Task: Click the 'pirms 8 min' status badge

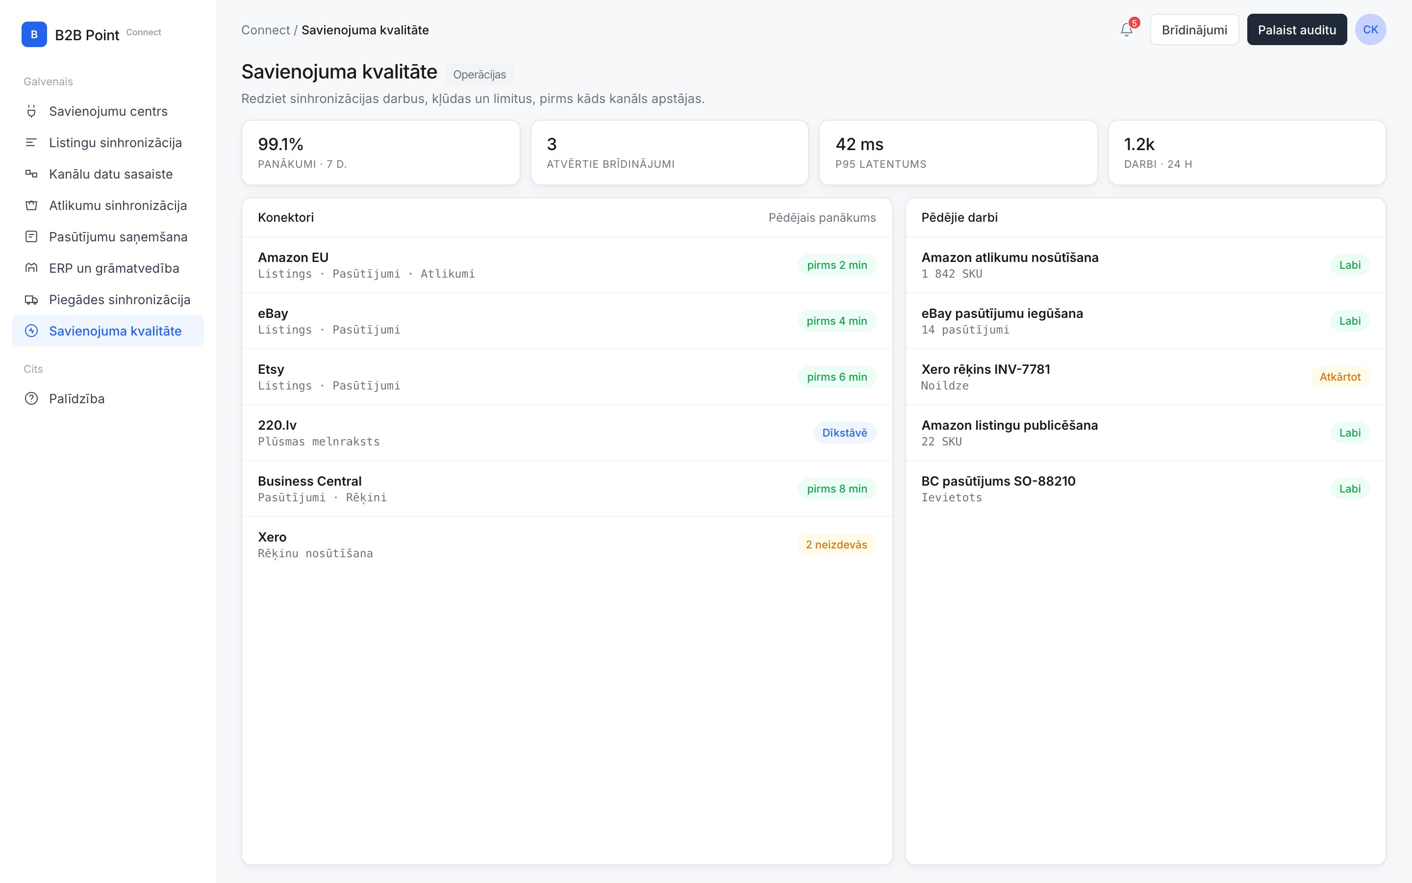Action: [x=837, y=489]
